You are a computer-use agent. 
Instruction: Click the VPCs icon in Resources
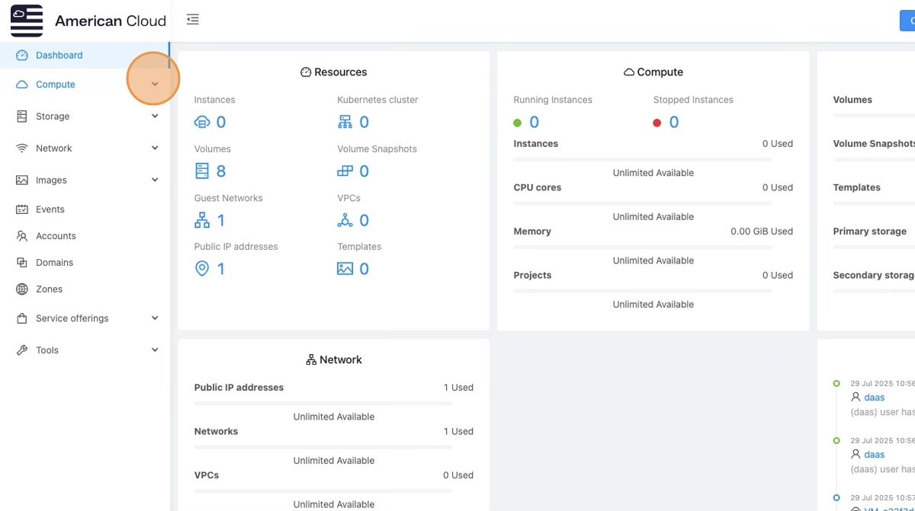click(345, 220)
